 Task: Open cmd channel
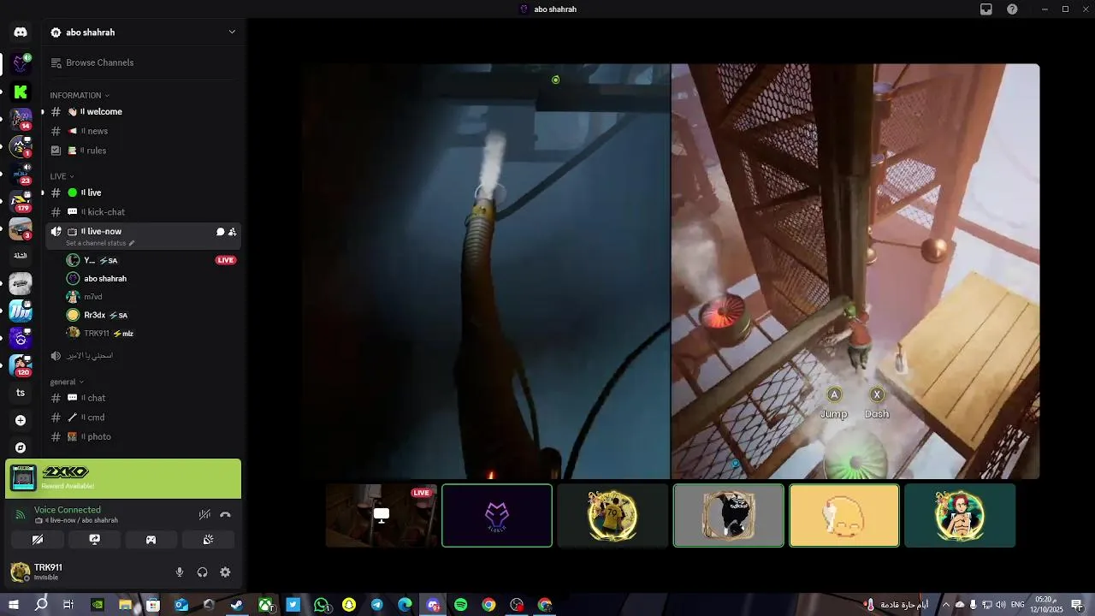pyautogui.click(x=143, y=418)
